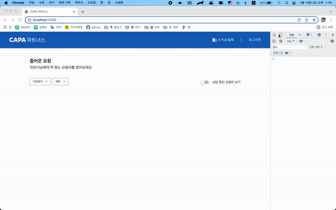Click the Wi-Fi icon in menu bar

click(x=279, y=3)
